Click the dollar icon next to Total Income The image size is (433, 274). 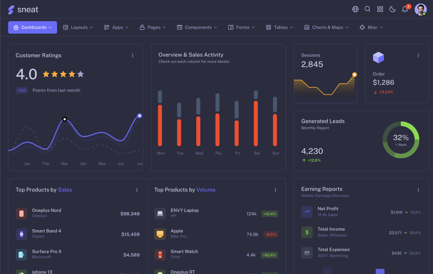pos(307,233)
